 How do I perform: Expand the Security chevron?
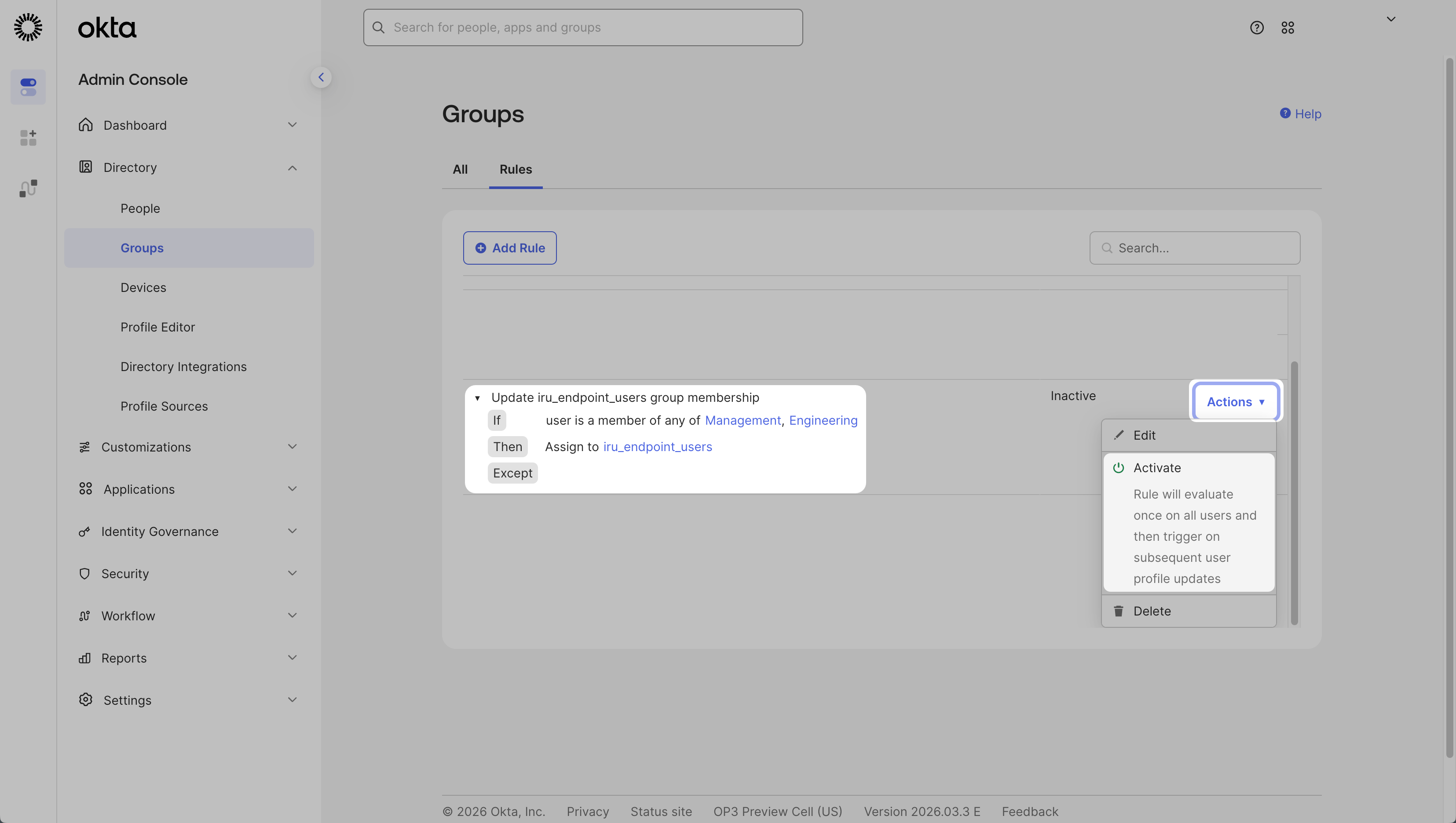tap(292, 573)
